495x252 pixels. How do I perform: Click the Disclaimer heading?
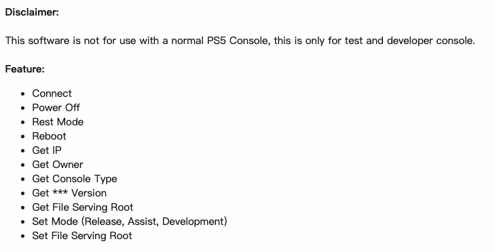click(x=32, y=12)
